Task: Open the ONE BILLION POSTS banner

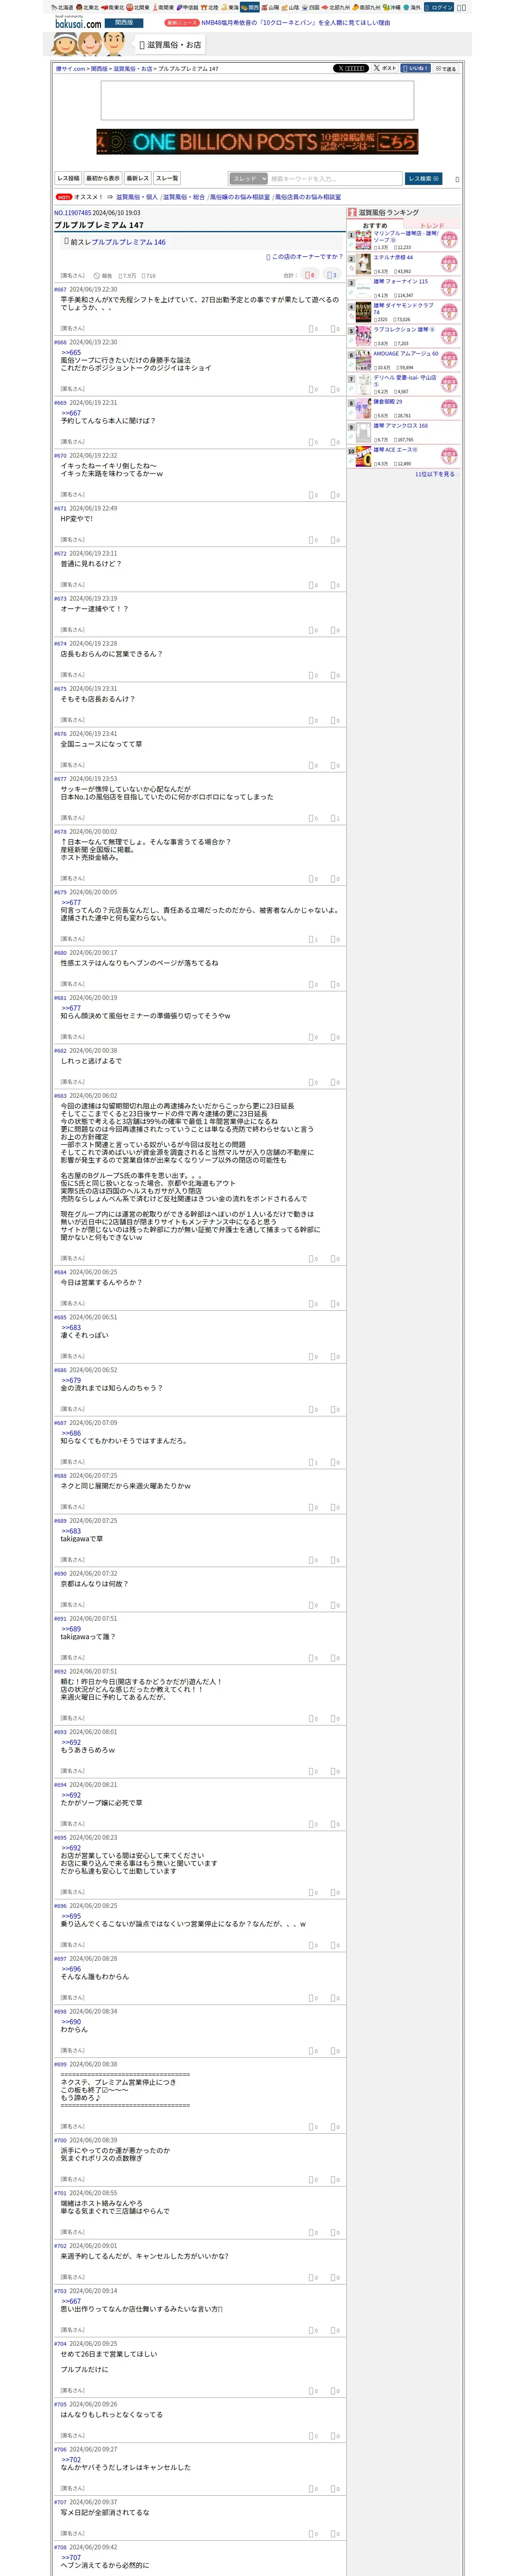Action: pyautogui.click(x=257, y=142)
